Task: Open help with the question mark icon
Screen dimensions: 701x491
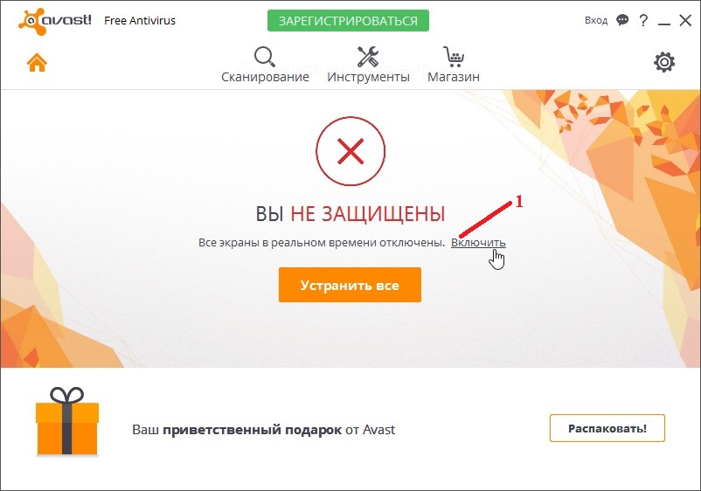Action: click(x=643, y=20)
